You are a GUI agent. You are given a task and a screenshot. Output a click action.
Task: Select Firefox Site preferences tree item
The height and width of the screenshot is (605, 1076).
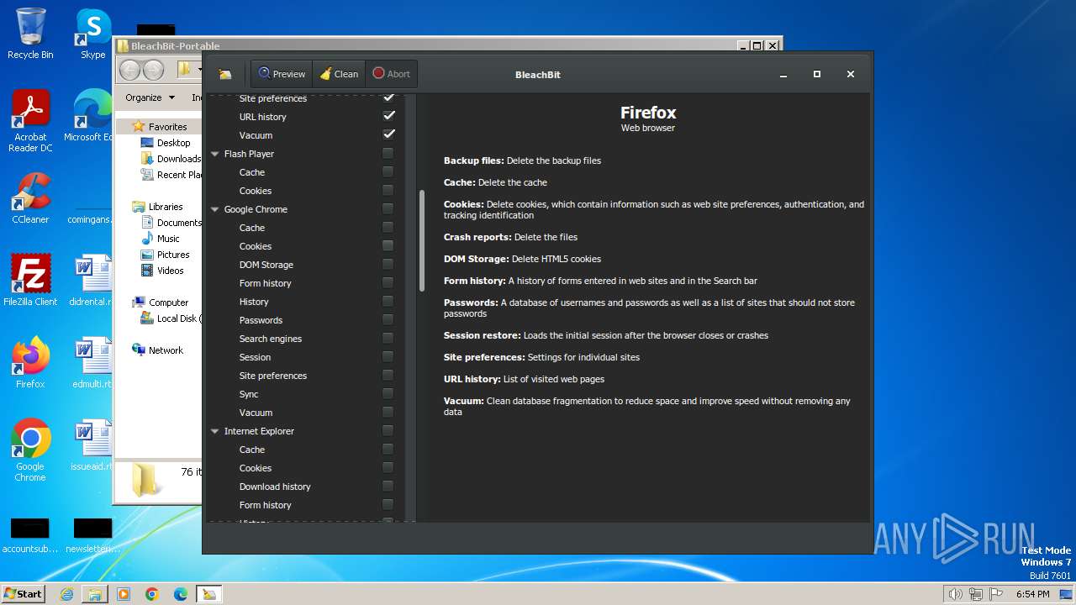click(272, 98)
